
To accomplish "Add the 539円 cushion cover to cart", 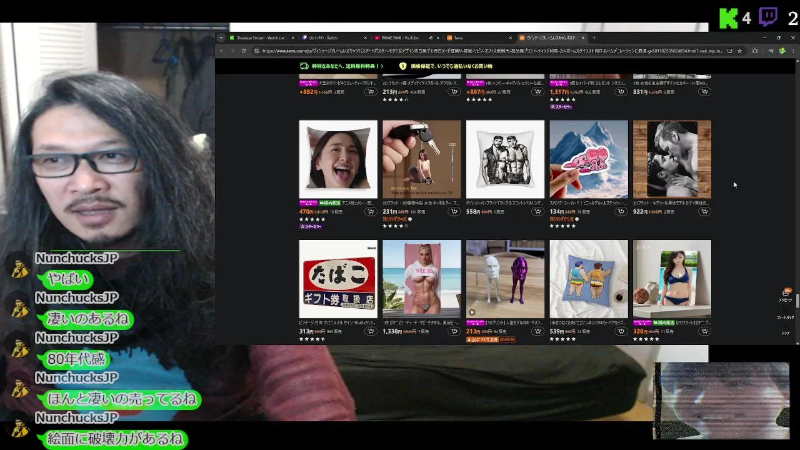I will (621, 332).
